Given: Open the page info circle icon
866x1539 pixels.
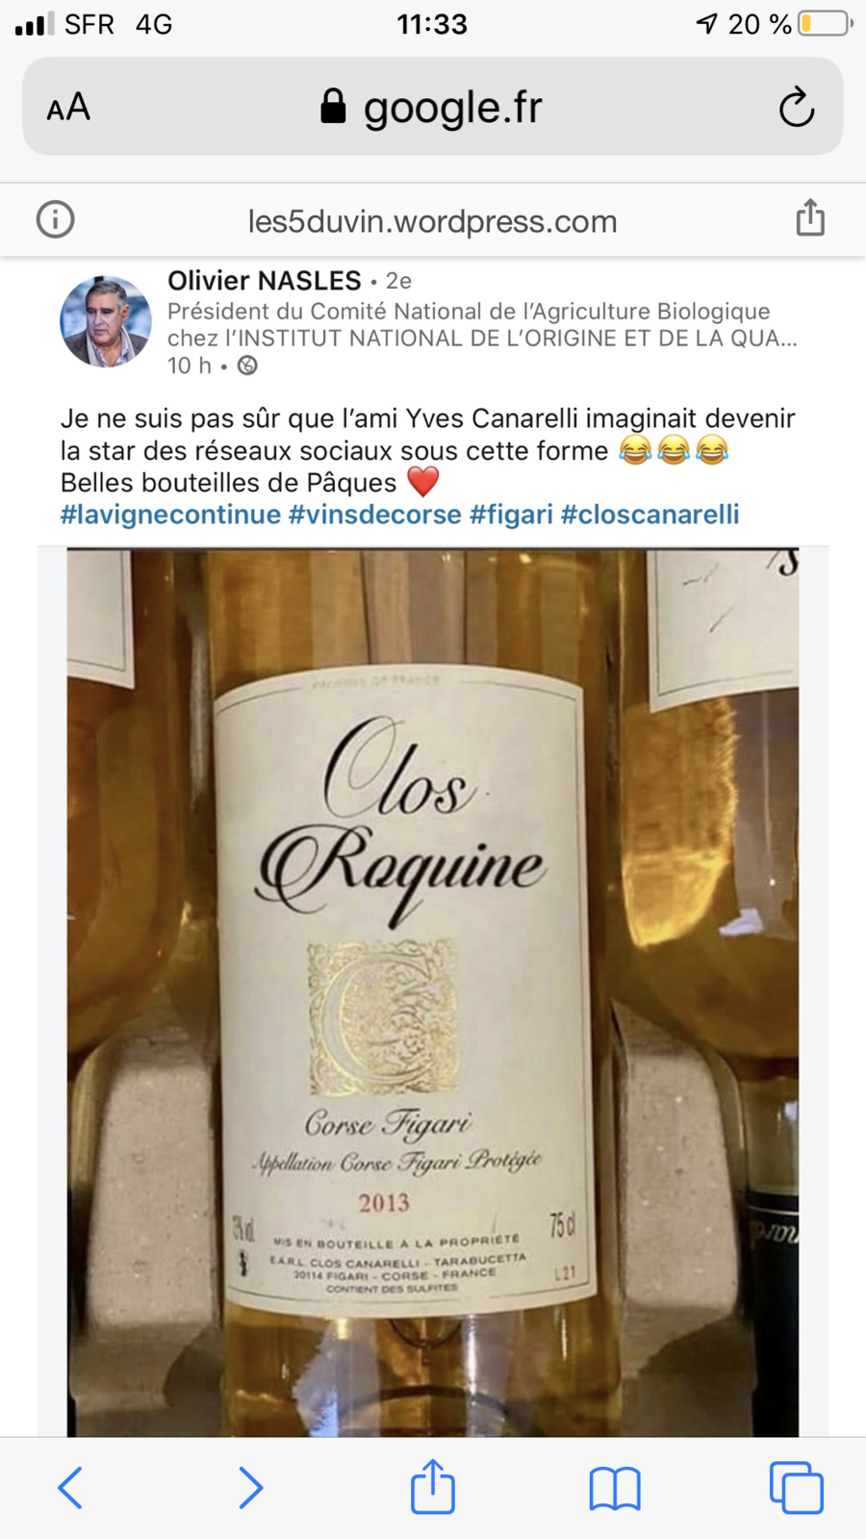Looking at the screenshot, I should point(55,219).
